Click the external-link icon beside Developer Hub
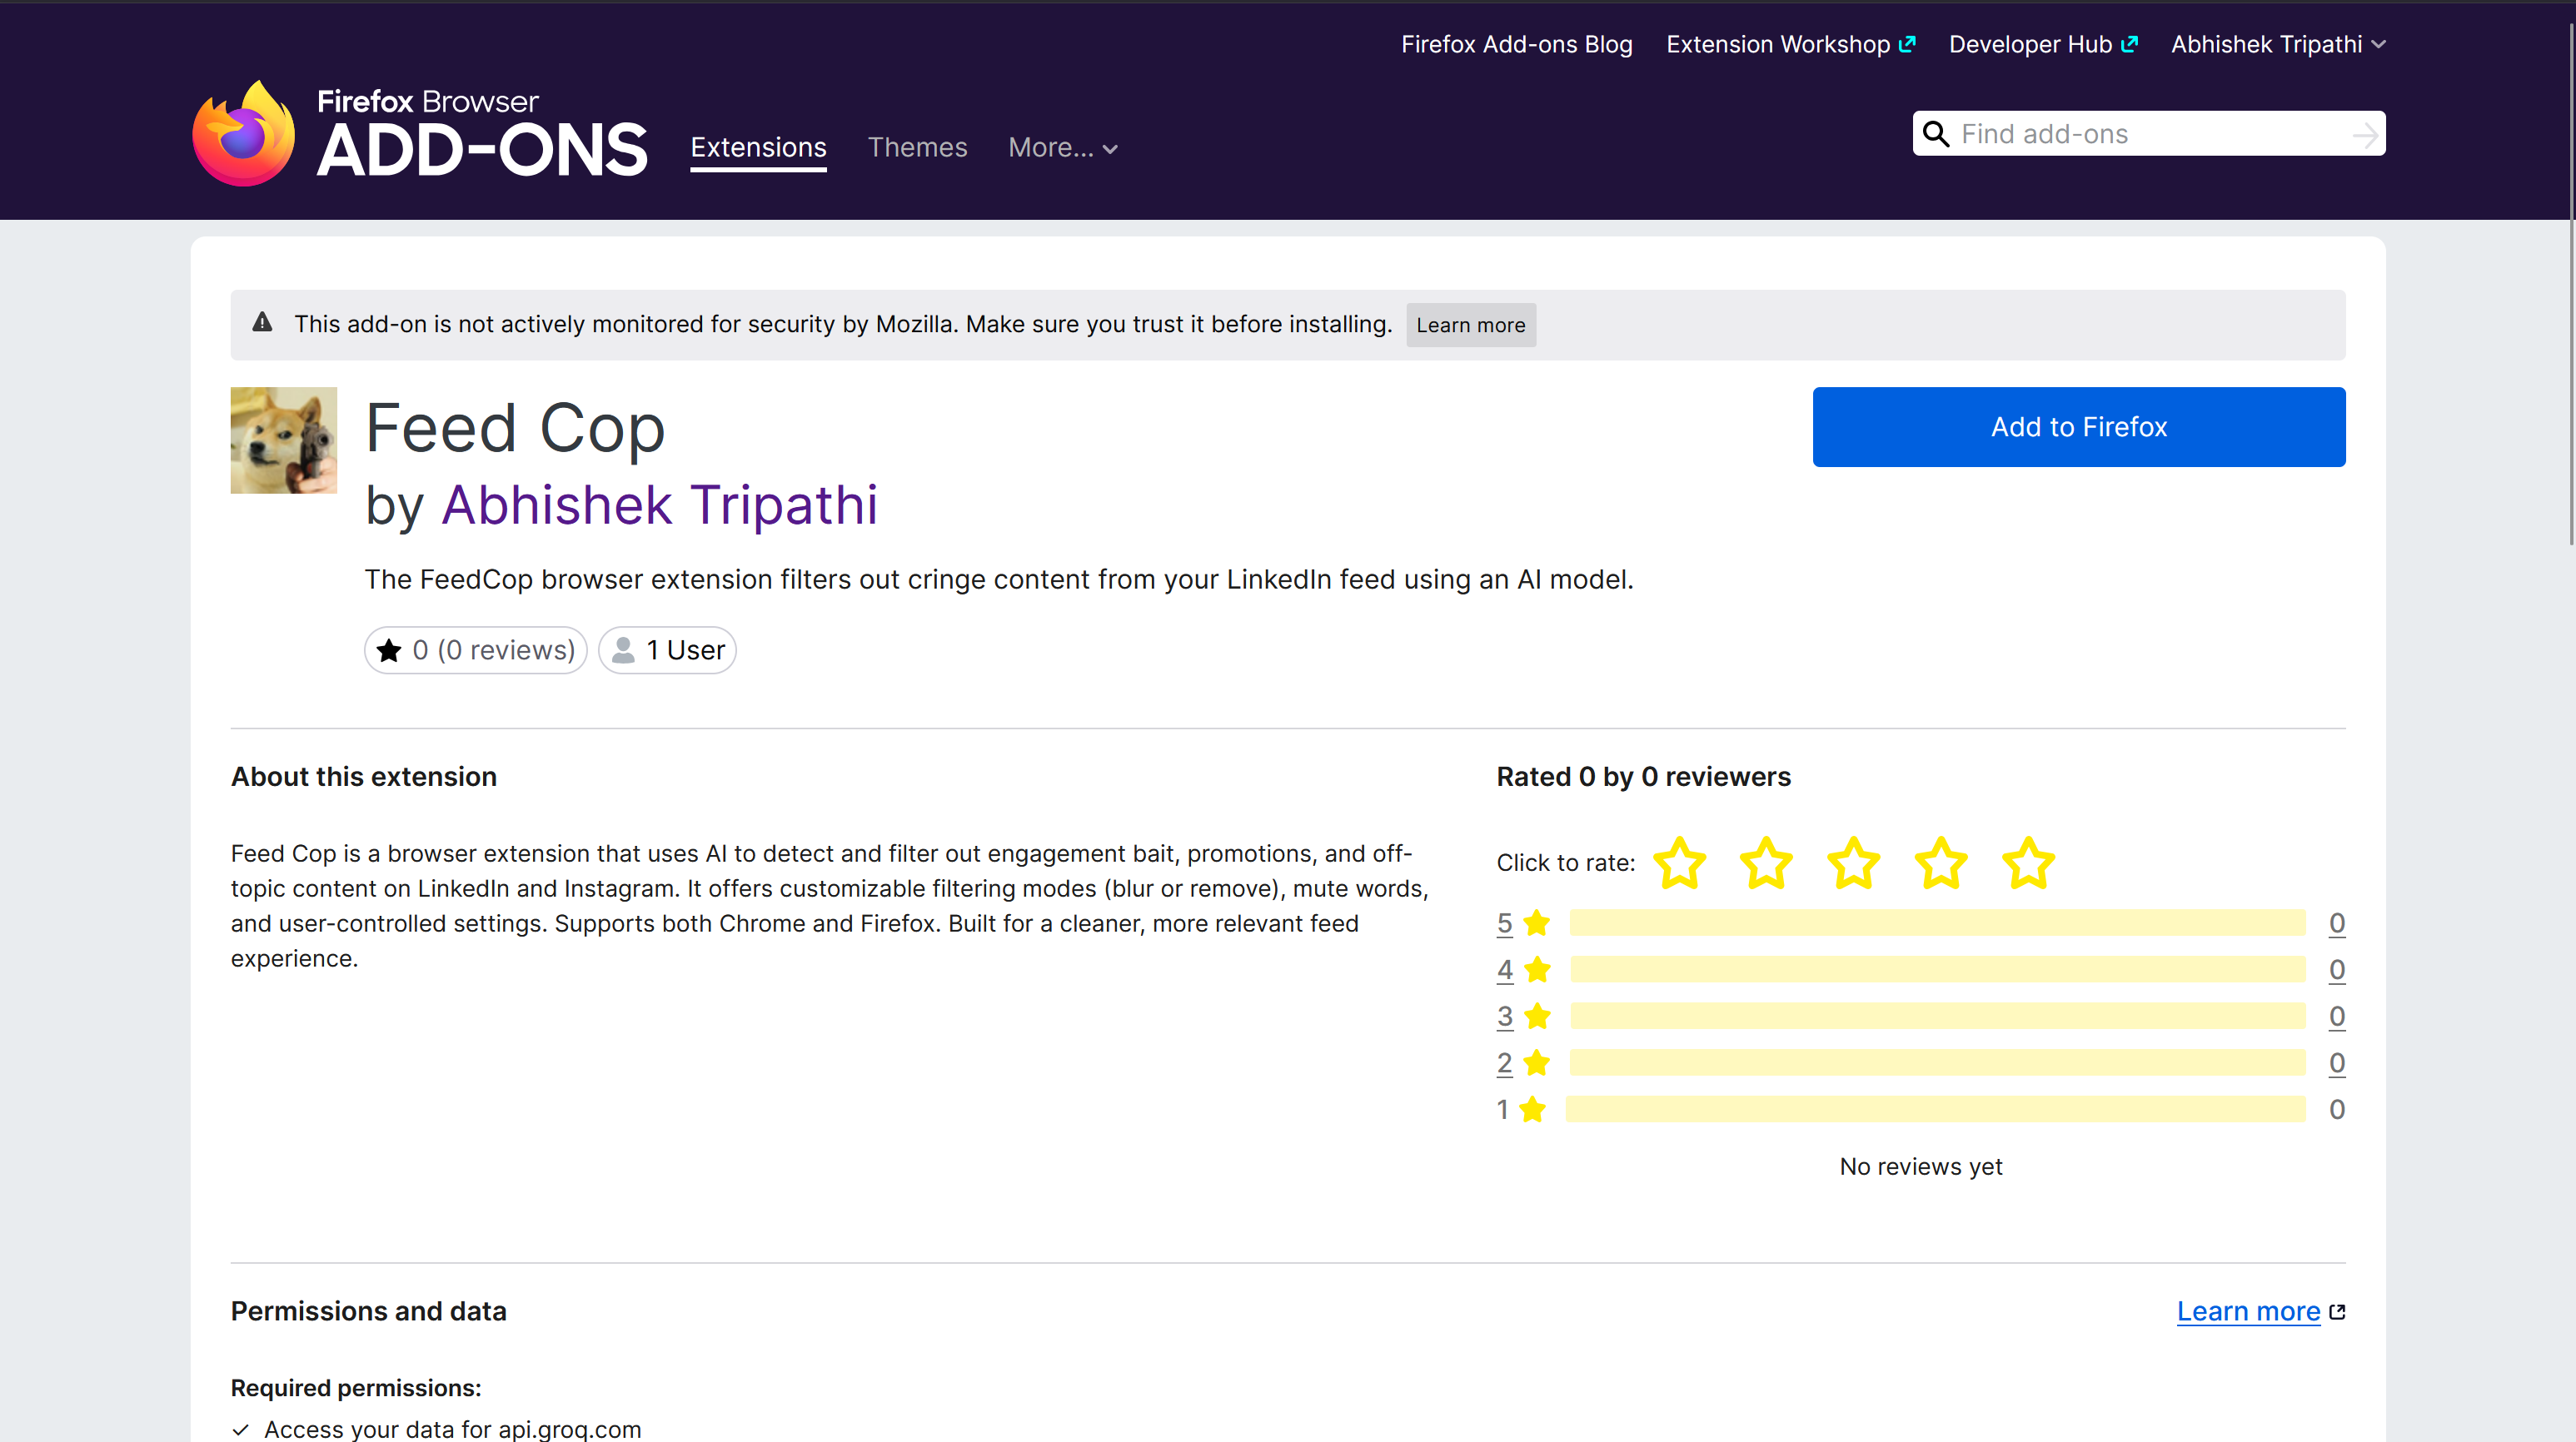This screenshot has width=2576, height=1442. pyautogui.click(x=2130, y=43)
